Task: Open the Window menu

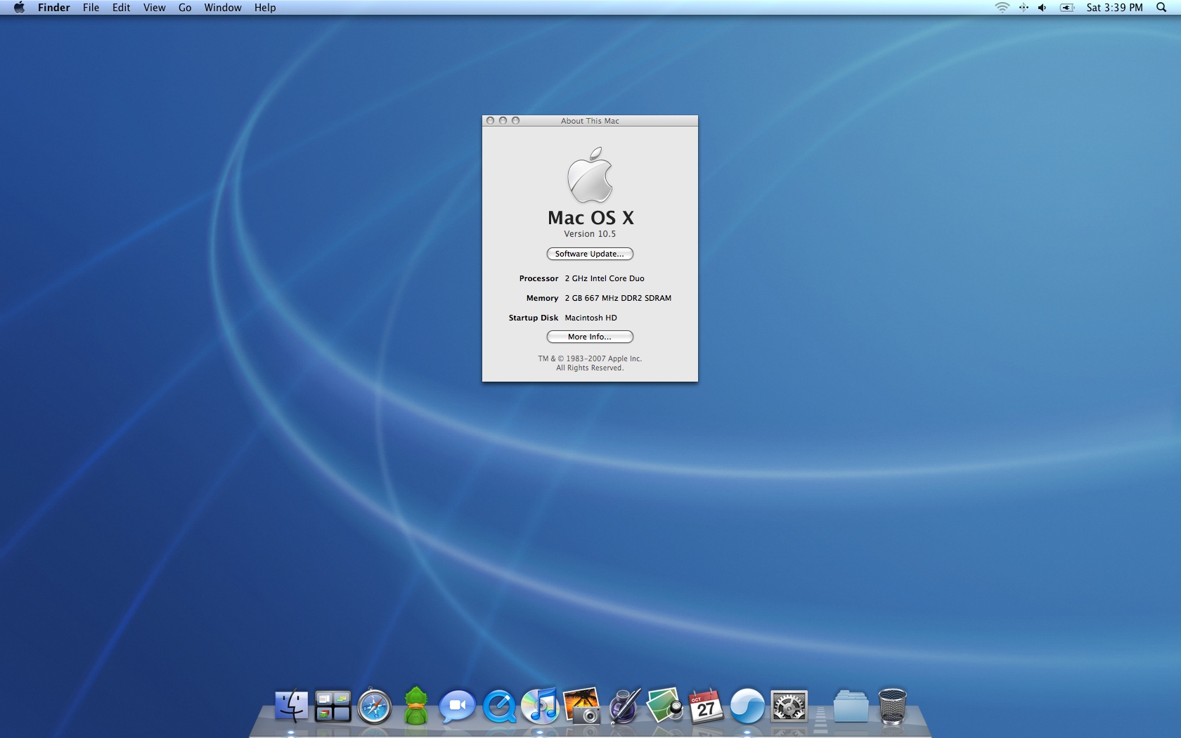Action: click(x=223, y=8)
